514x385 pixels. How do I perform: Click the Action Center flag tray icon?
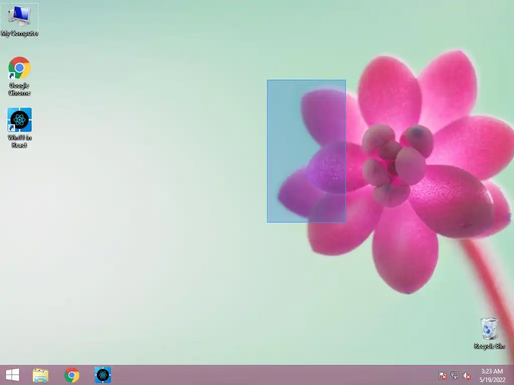(443, 375)
